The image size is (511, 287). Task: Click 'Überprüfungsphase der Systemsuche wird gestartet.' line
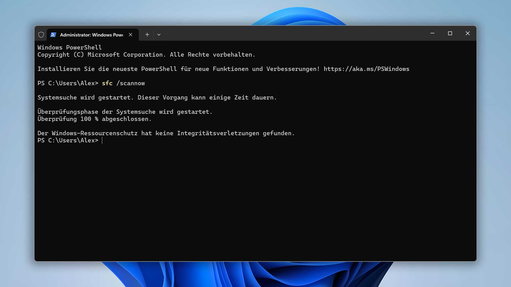[125, 112]
